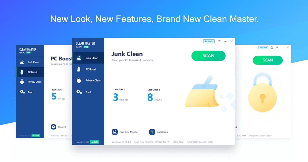
Task: Click "Intel Core i3-5010U CPU@2.1GHZ" in the status bar
Action: coord(152,142)
